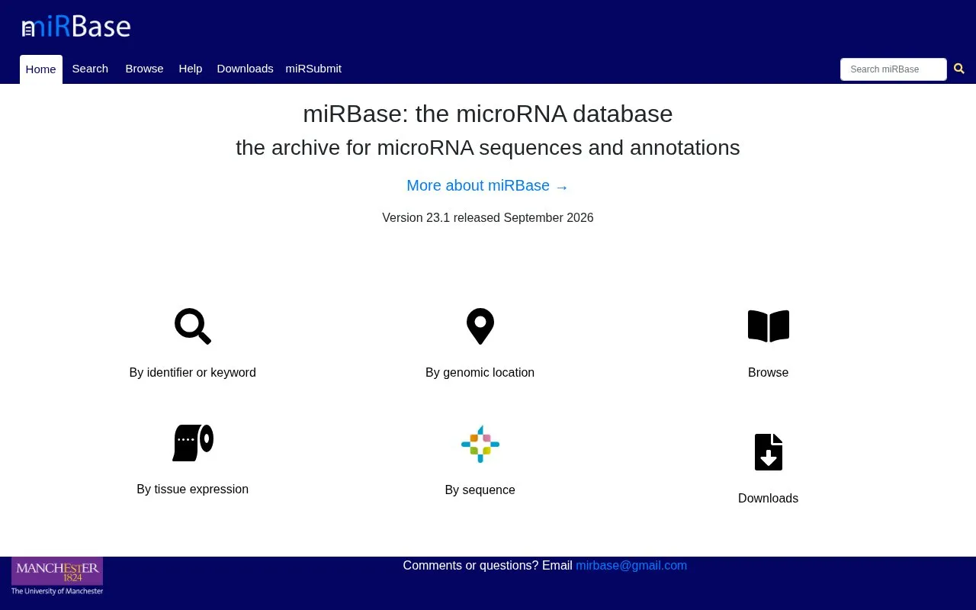Viewport: 976px width, 610px height.
Task: Click the version 23.1 release text
Action: point(488,218)
